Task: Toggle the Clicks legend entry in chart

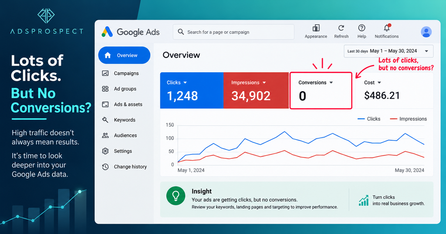Action: (x=369, y=119)
